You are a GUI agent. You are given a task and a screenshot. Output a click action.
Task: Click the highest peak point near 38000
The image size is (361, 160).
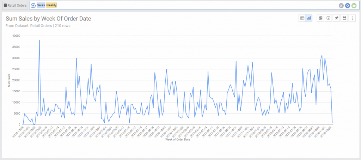[x=39, y=41]
